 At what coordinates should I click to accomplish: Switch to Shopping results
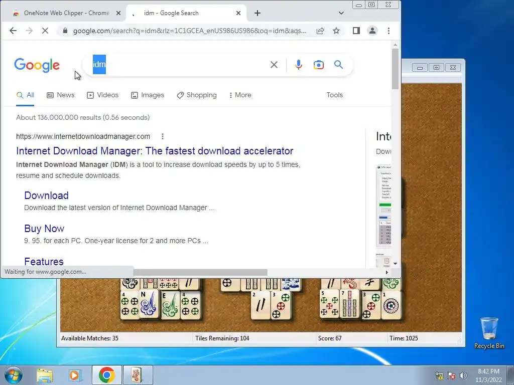(x=197, y=95)
